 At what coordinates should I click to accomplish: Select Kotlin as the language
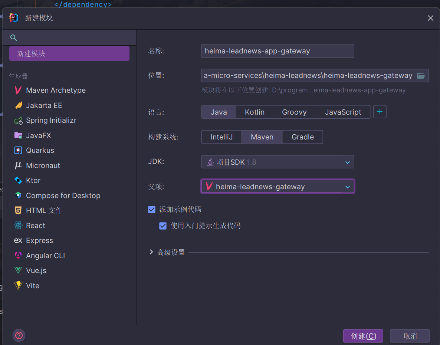[x=255, y=112]
